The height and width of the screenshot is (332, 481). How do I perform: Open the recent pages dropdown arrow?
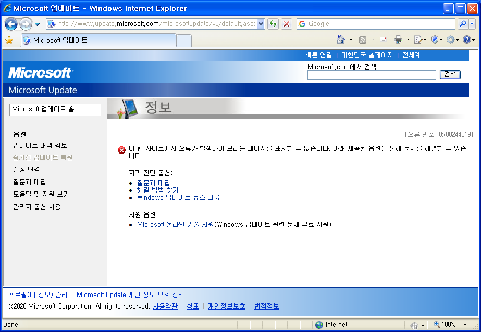pos(37,24)
